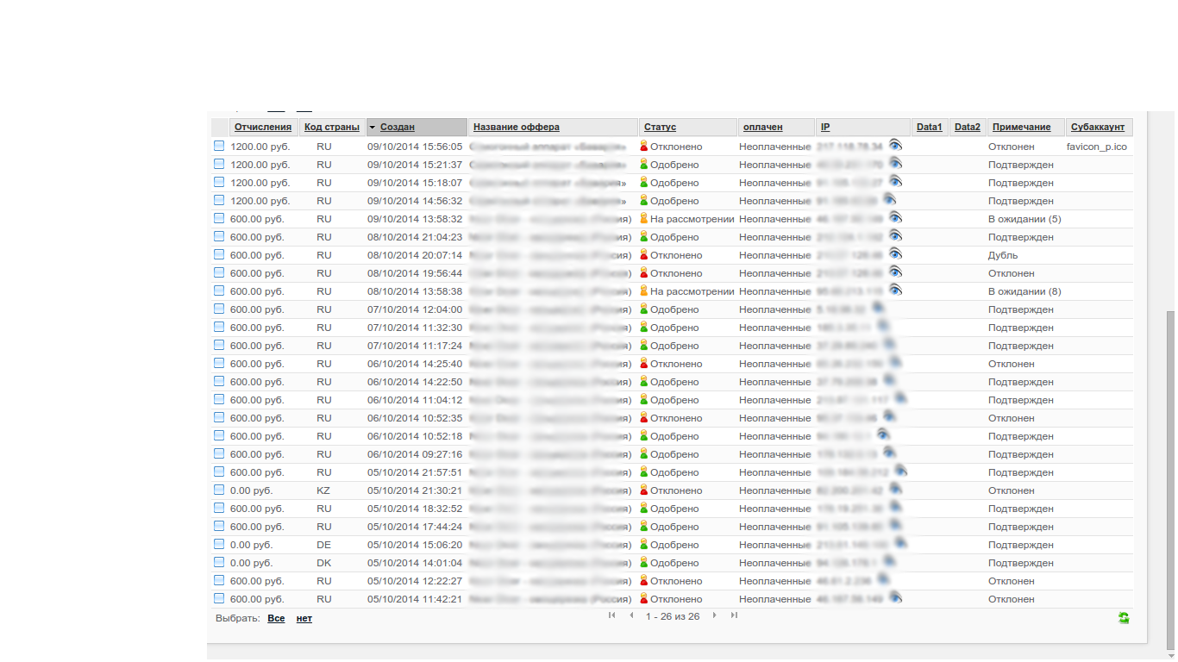Click orange status icon in 09/10/2014 13:58:32 row
Screen dimensions: 1178x662
[x=643, y=219]
